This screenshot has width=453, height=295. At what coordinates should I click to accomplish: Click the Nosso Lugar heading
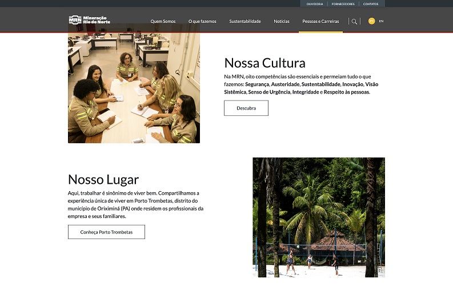click(x=103, y=180)
